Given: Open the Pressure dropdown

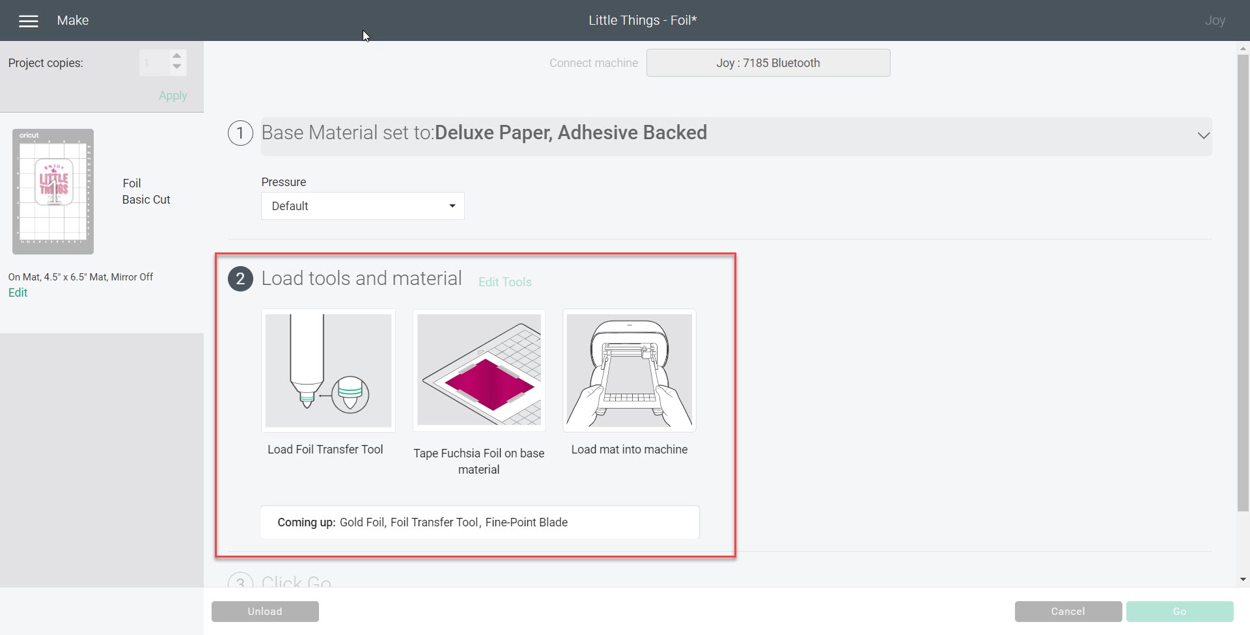Looking at the screenshot, I should (x=363, y=206).
